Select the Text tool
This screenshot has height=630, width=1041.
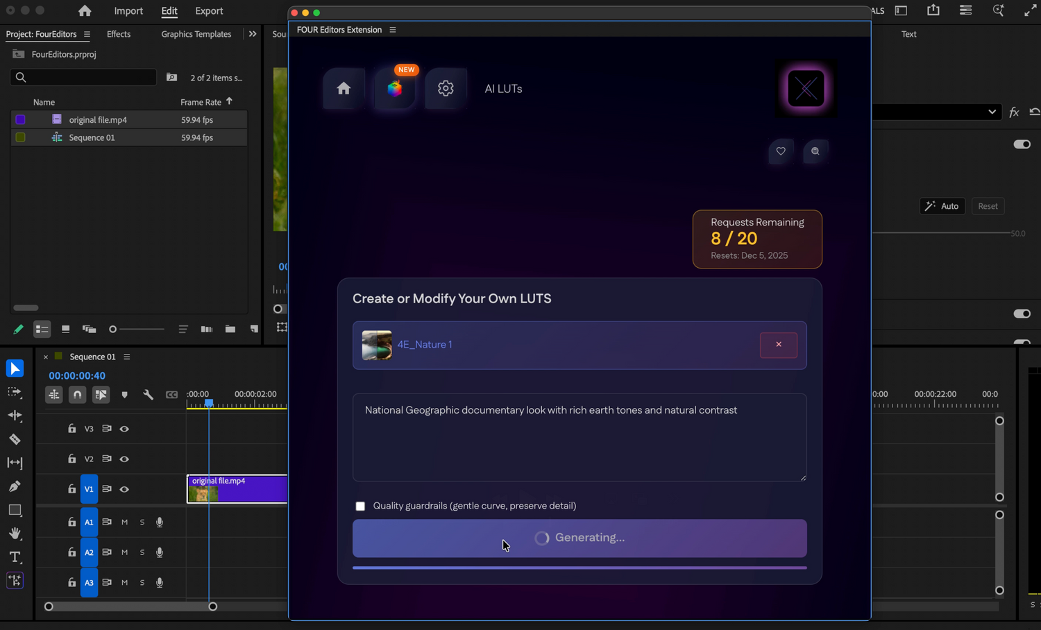[x=15, y=556]
